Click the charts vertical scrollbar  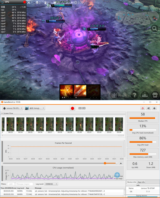point(124,150)
